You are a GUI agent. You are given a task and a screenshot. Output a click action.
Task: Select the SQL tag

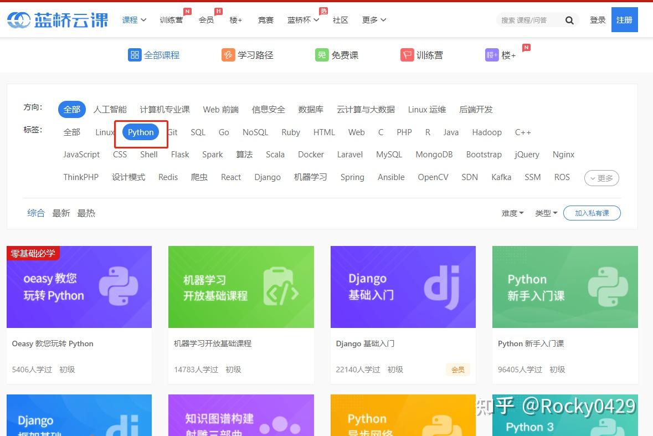pyautogui.click(x=198, y=132)
